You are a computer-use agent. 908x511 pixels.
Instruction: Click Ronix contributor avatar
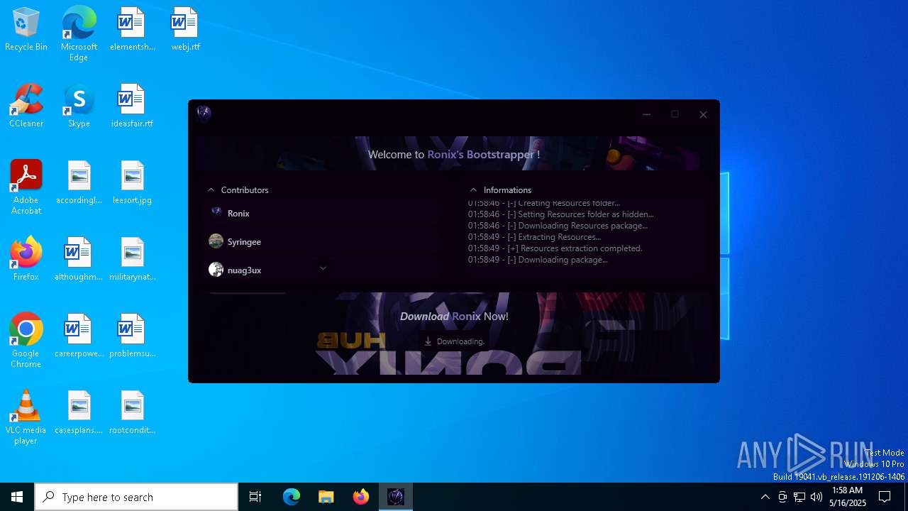[216, 212]
